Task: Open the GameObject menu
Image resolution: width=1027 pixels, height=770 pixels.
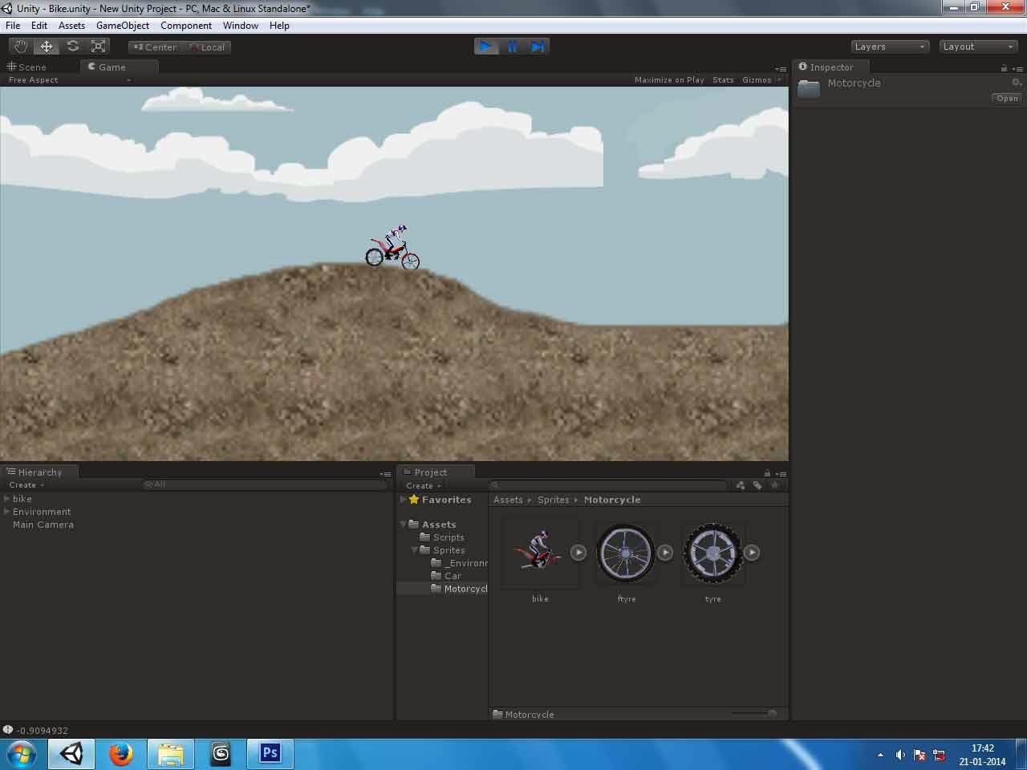Action: click(122, 25)
